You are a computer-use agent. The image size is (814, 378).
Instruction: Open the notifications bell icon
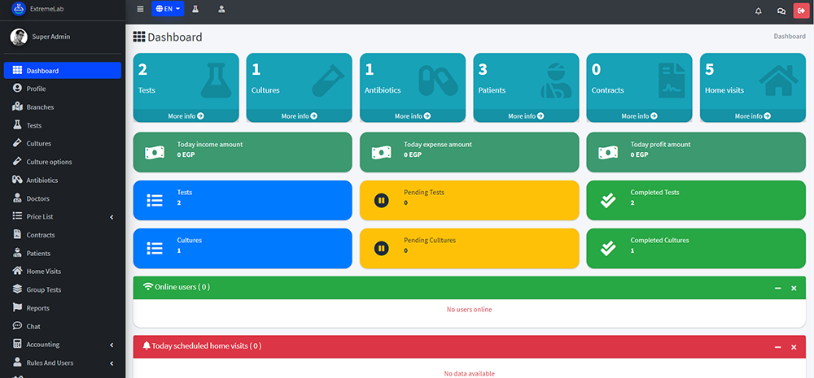(x=759, y=11)
